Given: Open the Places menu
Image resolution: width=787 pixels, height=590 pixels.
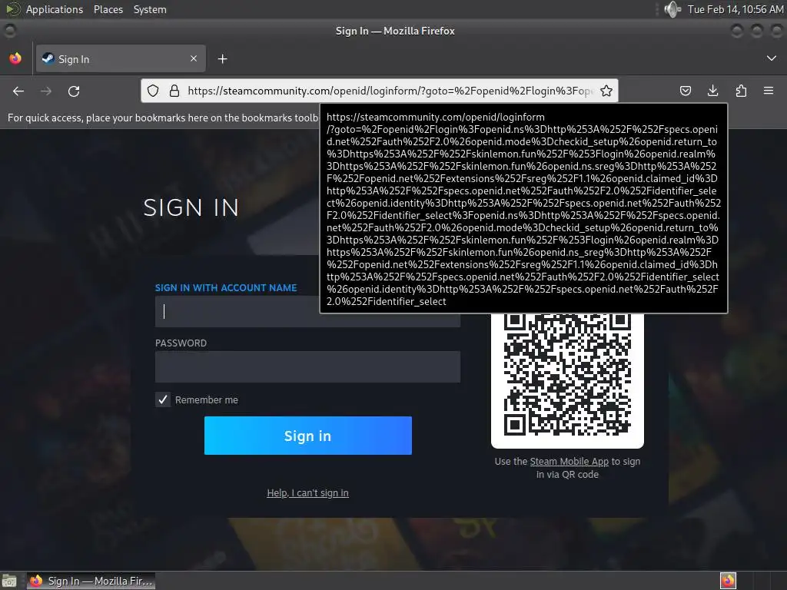Looking at the screenshot, I should pyautogui.click(x=108, y=9).
